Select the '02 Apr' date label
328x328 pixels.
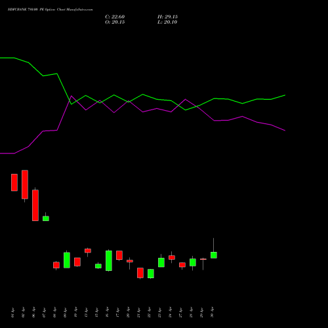click(23, 312)
